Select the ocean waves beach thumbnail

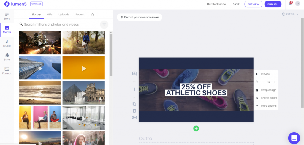tap(40, 93)
